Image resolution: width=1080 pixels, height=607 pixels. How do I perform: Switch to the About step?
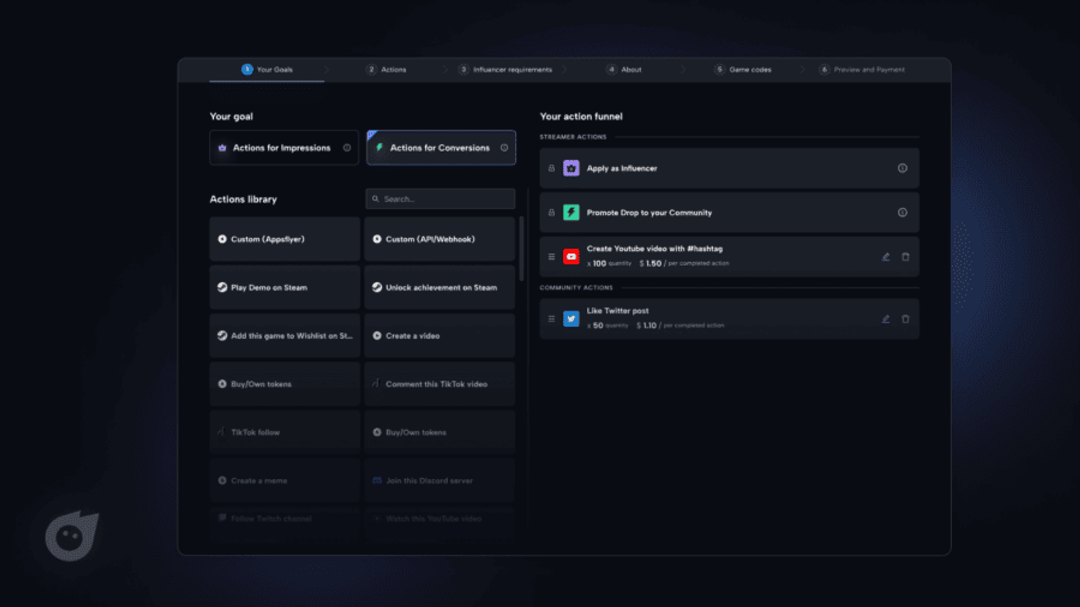[624, 70]
